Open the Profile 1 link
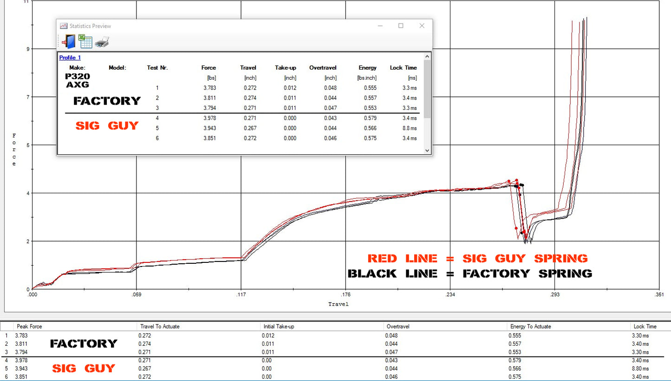 click(69, 57)
